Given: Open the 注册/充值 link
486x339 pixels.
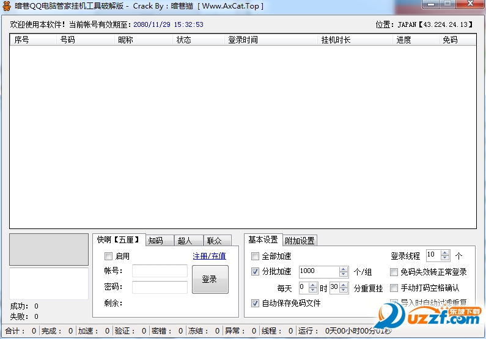Looking at the screenshot, I should point(209,256).
